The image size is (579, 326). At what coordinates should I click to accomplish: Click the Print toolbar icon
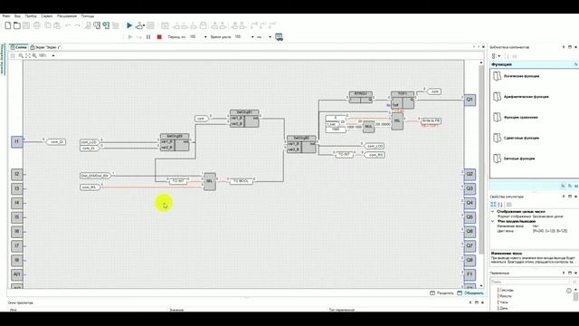click(x=37, y=25)
